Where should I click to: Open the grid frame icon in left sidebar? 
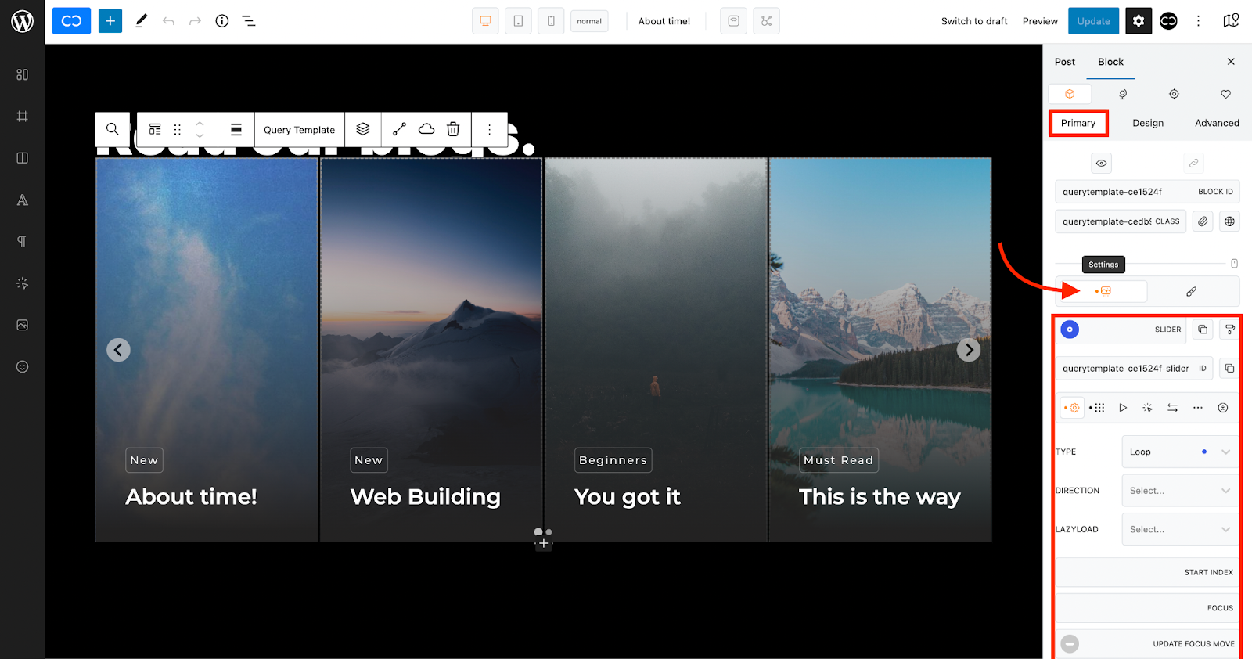23,117
